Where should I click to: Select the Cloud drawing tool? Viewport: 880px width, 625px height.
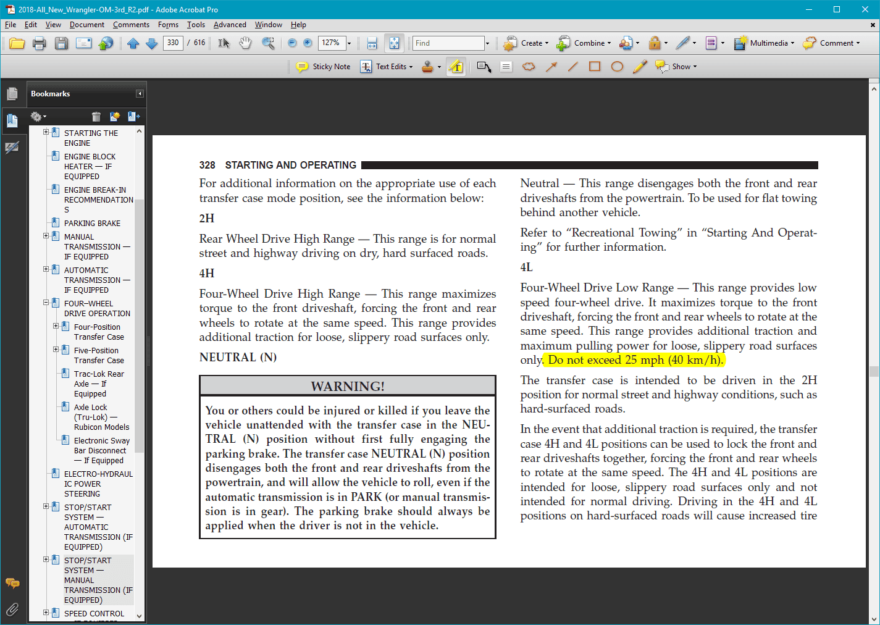[x=529, y=67]
